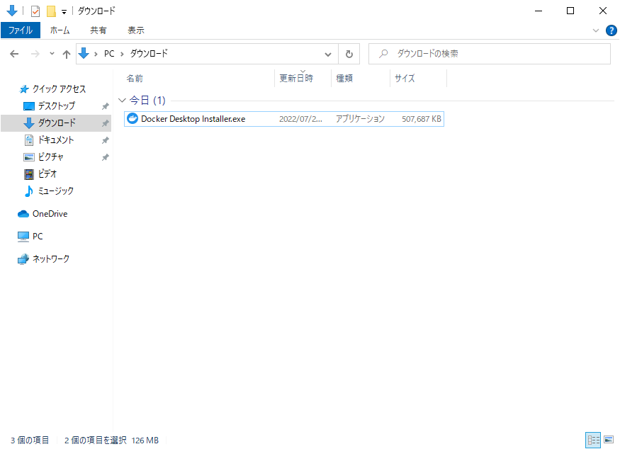Go forward with the right arrow
This screenshot has width=620, height=449.
click(35, 54)
